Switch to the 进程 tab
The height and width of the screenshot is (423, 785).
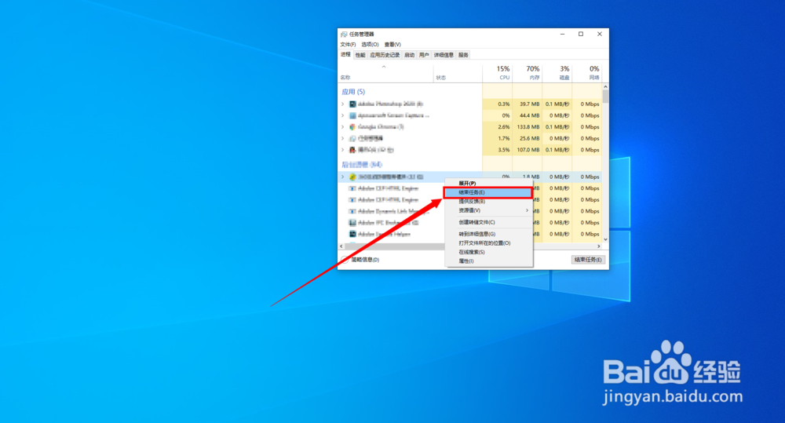pyautogui.click(x=346, y=55)
